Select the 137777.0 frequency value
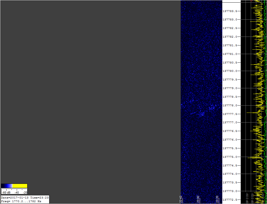The width and height of the screenshot is (267, 204). pyautogui.click(x=230, y=123)
